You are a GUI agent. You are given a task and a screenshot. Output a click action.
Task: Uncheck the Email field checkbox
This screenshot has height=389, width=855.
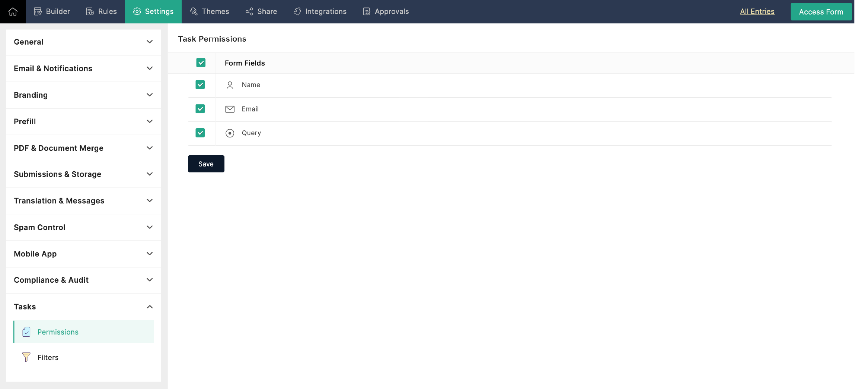[x=200, y=109]
